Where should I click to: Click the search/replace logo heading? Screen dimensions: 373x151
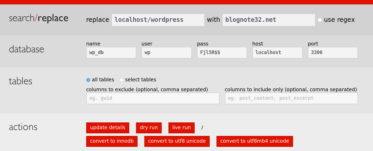pyautogui.click(x=39, y=18)
